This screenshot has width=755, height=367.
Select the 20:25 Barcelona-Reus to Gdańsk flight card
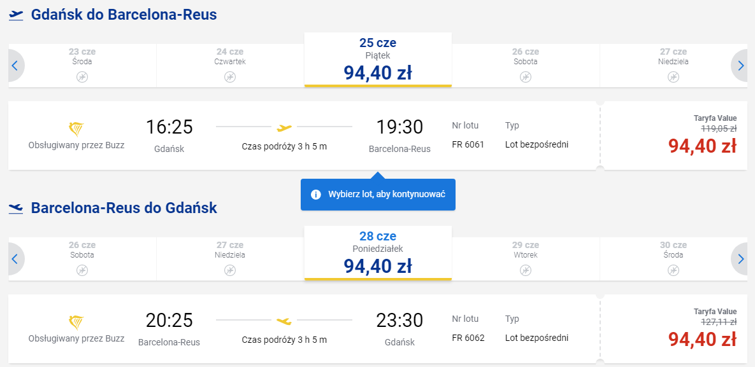(305, 329)
